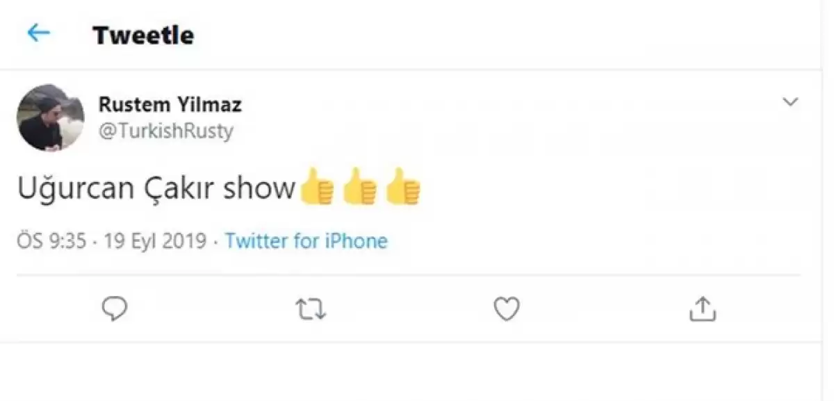Open the Twitter for iPhone link
The width and height of the screenshot is (834, 401).
[x=306, y=241]
